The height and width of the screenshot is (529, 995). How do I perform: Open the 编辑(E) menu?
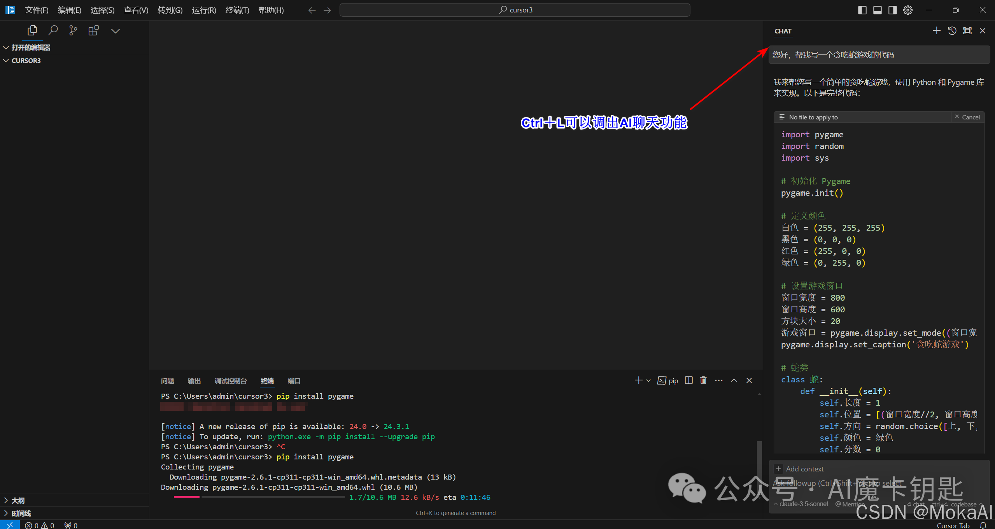coord(70,10)
